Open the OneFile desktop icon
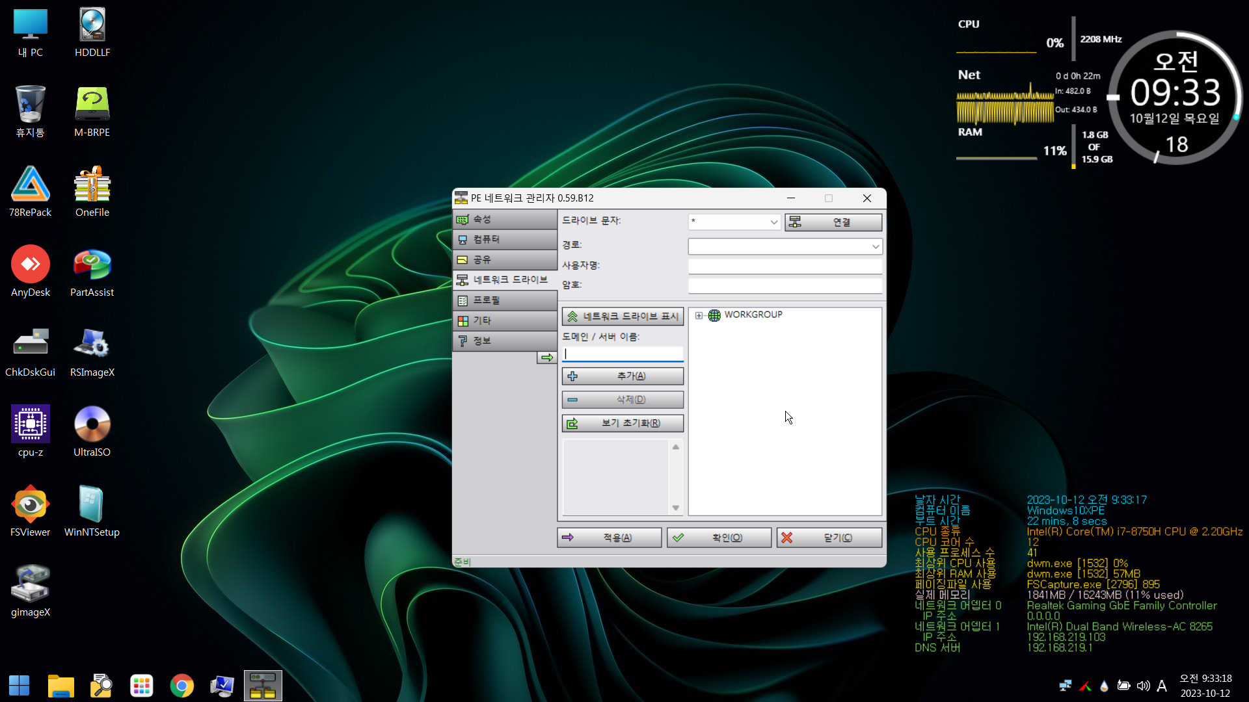The height and width of the screenshot is (702, 1249). click(92, 192)
